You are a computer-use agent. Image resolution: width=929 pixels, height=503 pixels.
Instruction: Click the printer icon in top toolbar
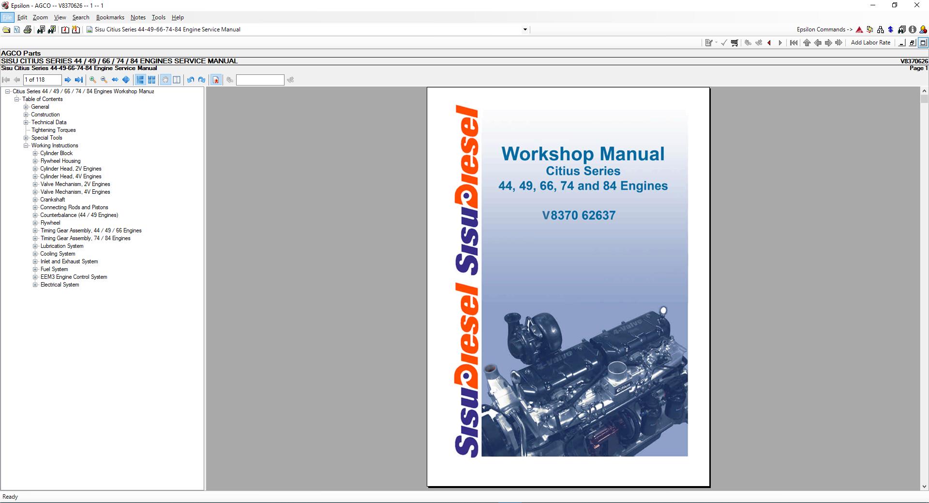pos(28,29)
